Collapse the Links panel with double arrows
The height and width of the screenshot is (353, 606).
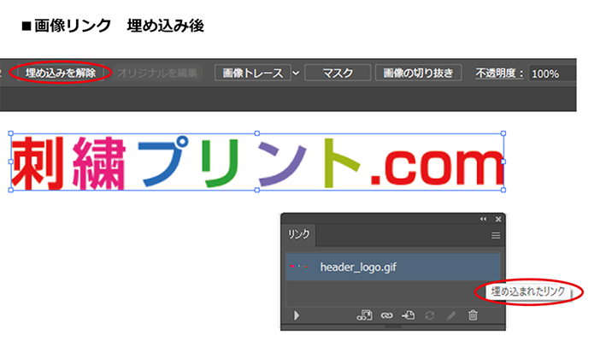[x=483, y=219]
